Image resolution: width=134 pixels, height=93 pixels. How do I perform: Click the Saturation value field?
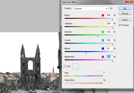pos(99,80)
